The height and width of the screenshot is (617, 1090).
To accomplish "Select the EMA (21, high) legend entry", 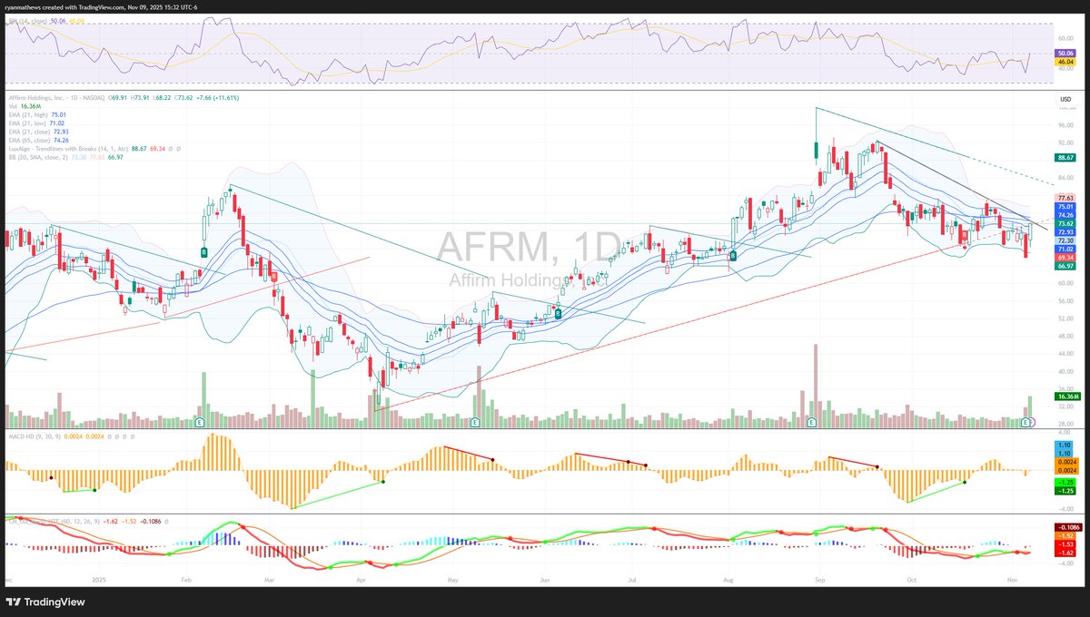I will pos(37,114).
